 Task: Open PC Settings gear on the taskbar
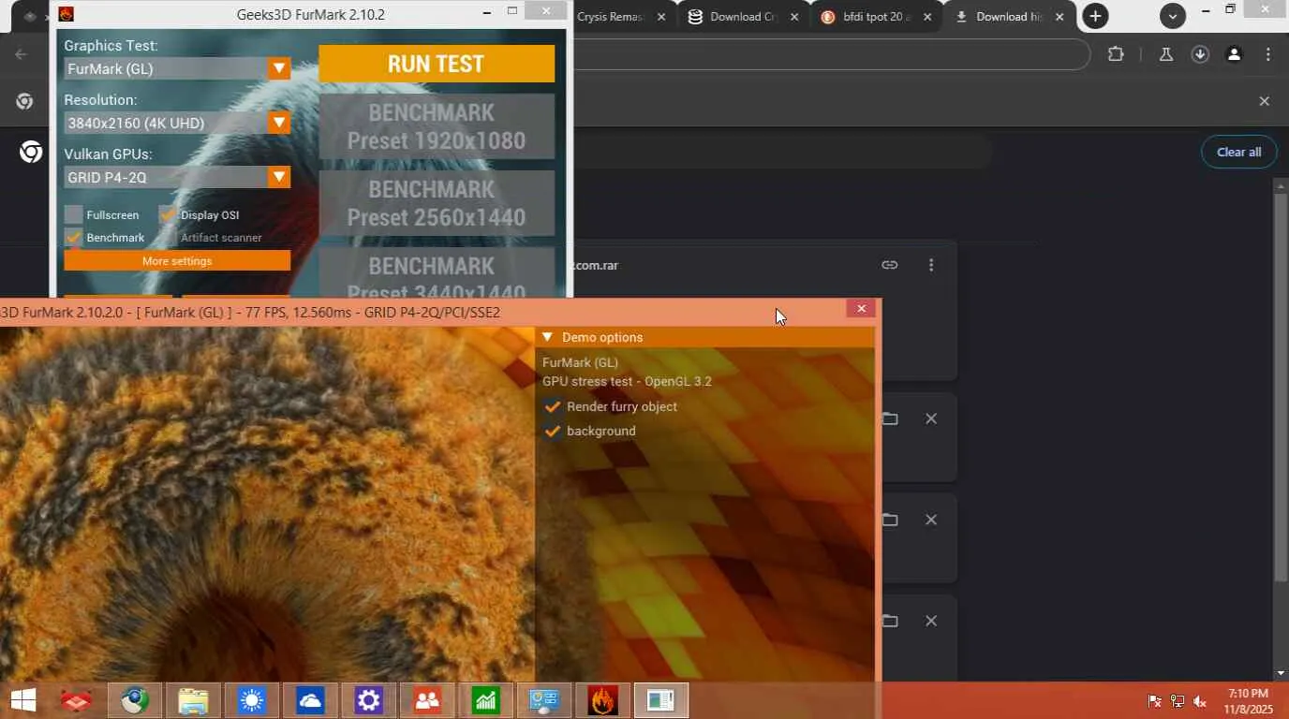tap(368, 700)
